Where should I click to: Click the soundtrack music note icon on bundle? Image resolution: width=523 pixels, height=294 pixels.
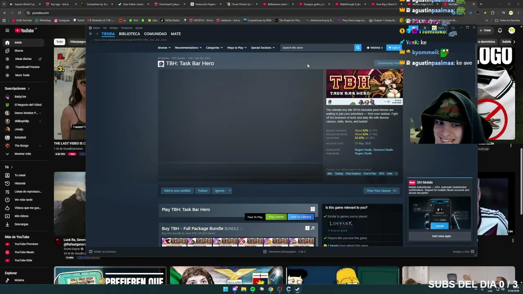pyautogui.click(x=313, y=228)
